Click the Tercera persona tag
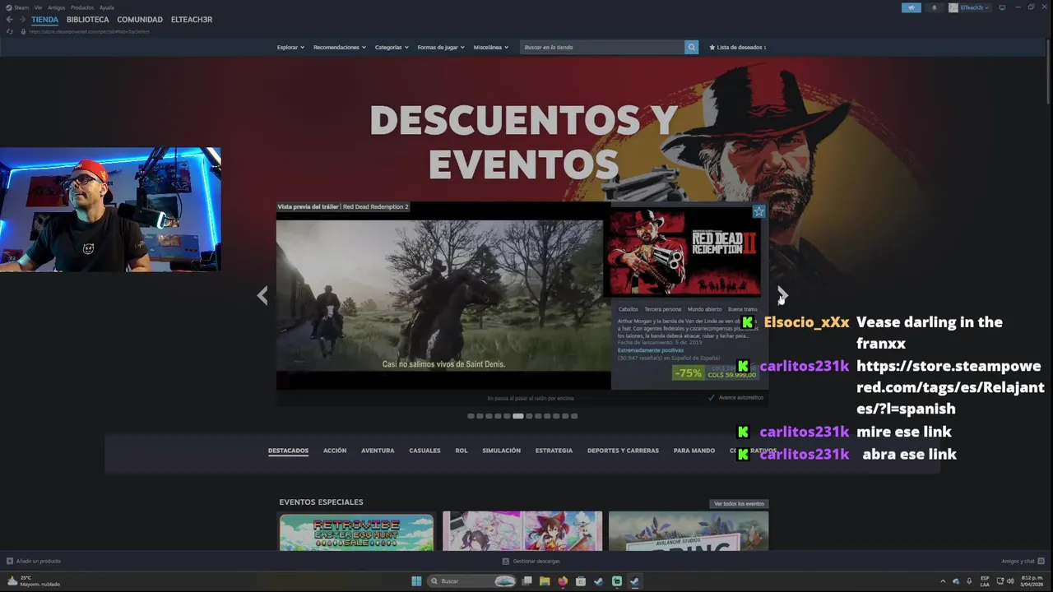1053x592 pixels. (662, 309)
